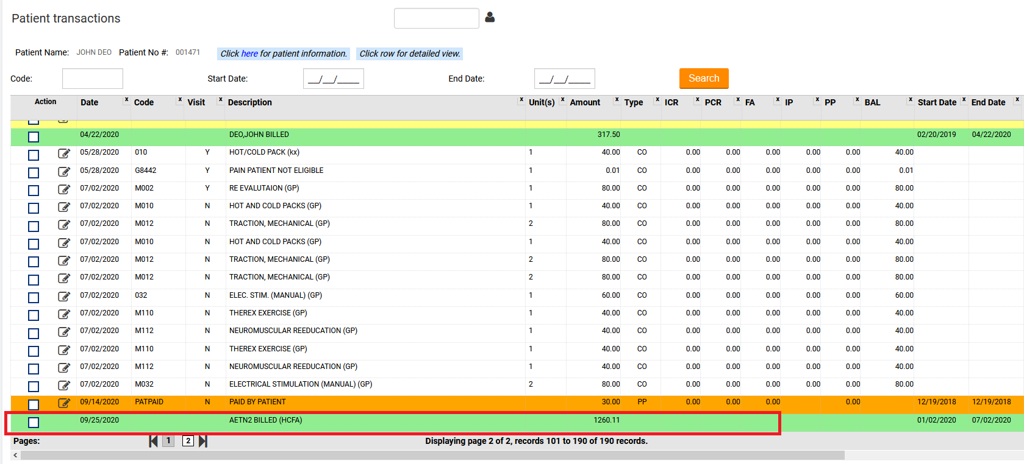This screenshot has height=464, width=1024.
Task: Edit the RE EVALUTAION (GP) row
Action: pyautogui.click(x=64, y=189)
